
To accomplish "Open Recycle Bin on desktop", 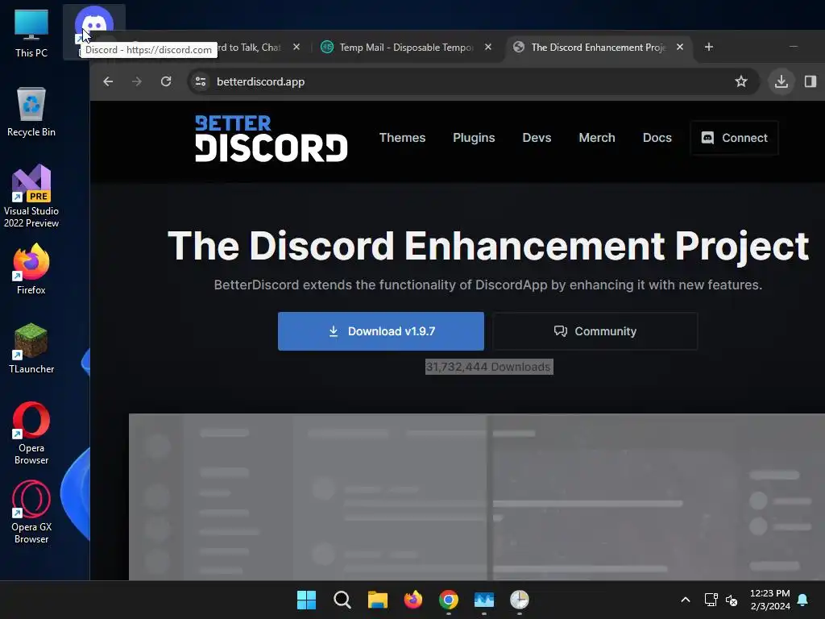I will pyautogui.click(x=31, y=111).
